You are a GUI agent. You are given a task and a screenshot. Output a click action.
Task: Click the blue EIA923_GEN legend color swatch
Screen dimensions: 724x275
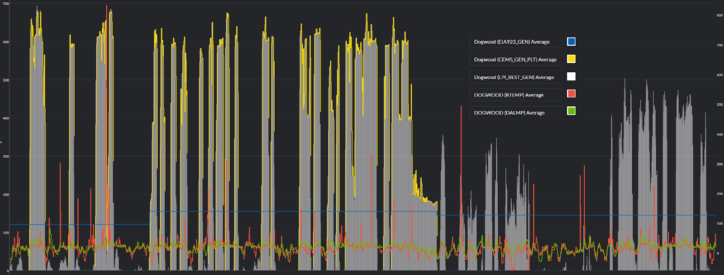click(x=571, y=42)
